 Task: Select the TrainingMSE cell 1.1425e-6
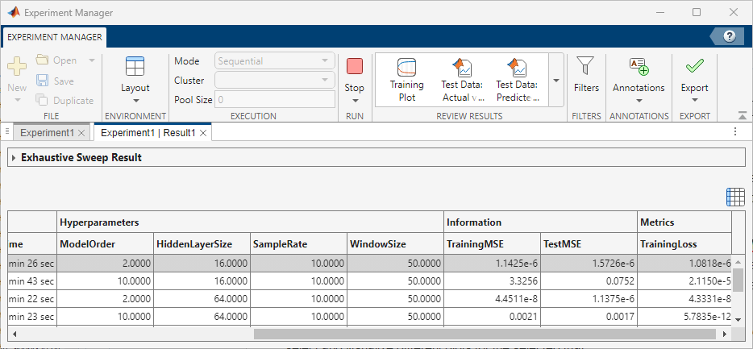[x=493, y=263]
